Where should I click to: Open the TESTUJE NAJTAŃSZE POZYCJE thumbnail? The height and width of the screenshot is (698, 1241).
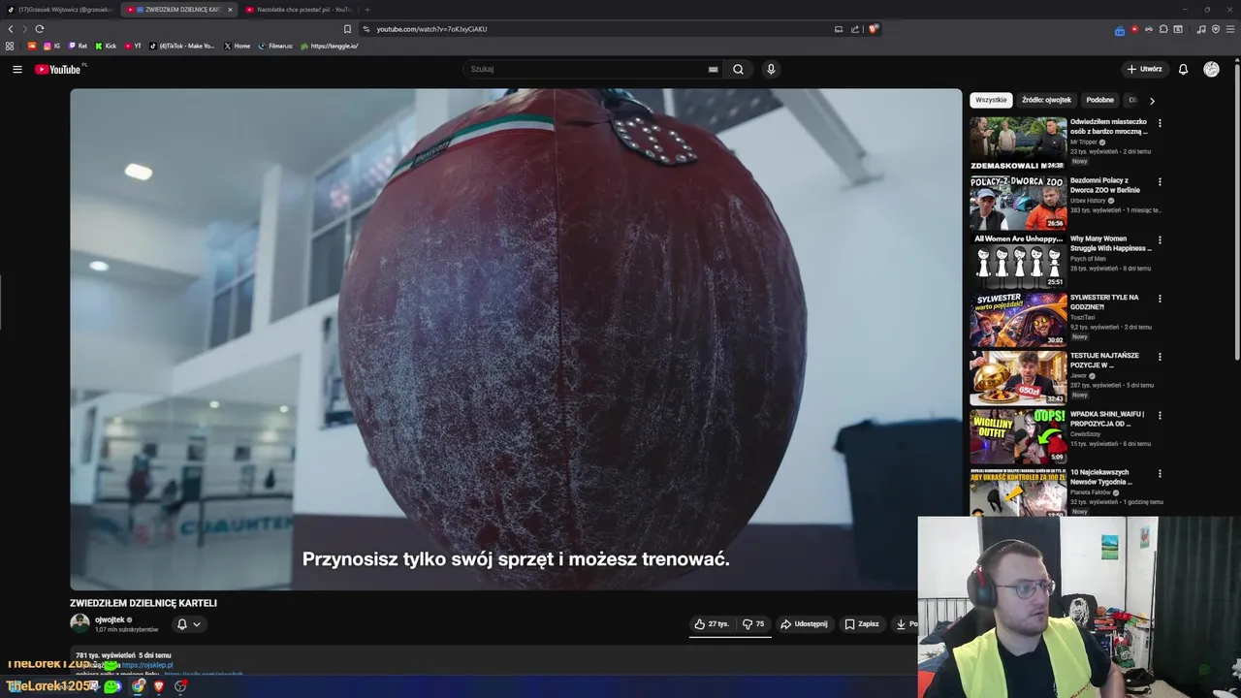pos(1018,377)
